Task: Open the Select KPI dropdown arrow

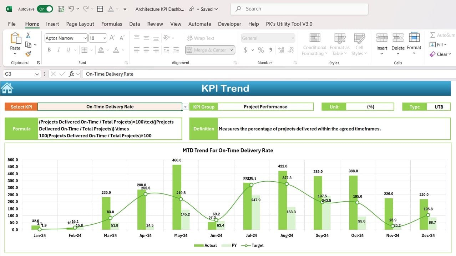Action: click(185, 107)
